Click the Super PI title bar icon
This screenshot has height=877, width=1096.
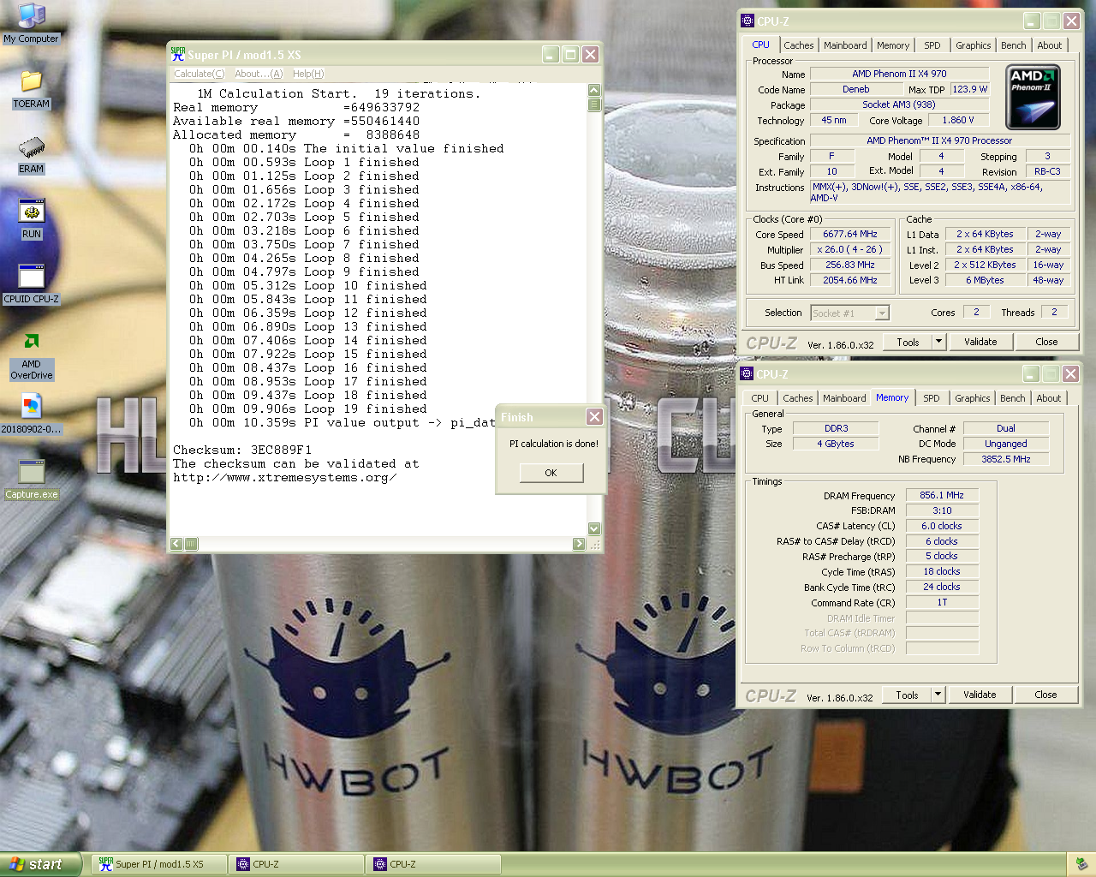pyautogui.click(x=178, y=54)
